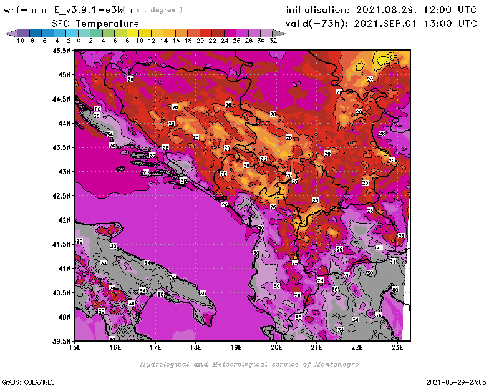The height and width of the screenshot is (386, 499).
Task: Click the legend swatch between -6 and -4
Action: tap(48, 34)
